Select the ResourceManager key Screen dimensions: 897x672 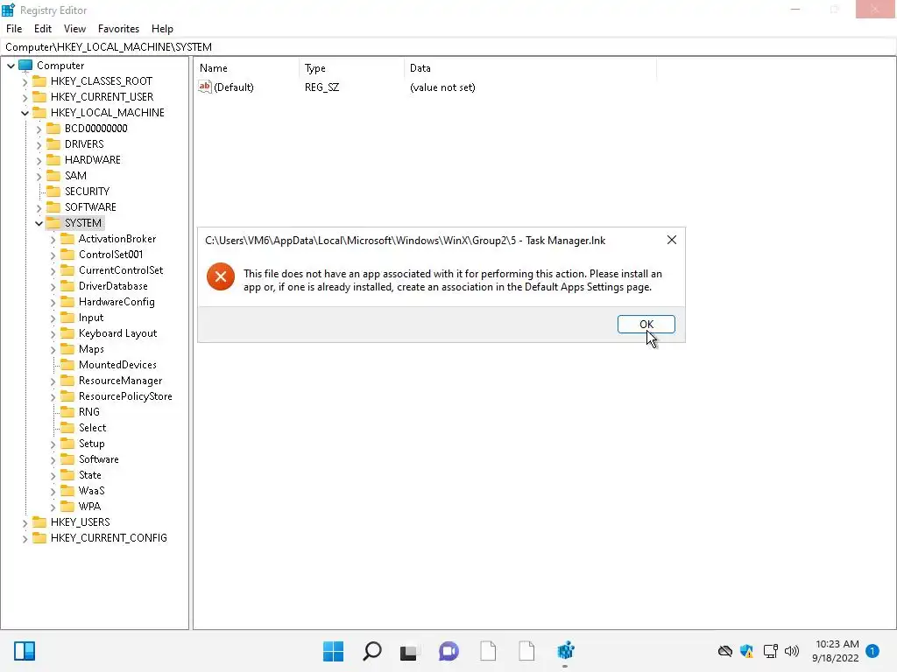(x=120, y=380)
